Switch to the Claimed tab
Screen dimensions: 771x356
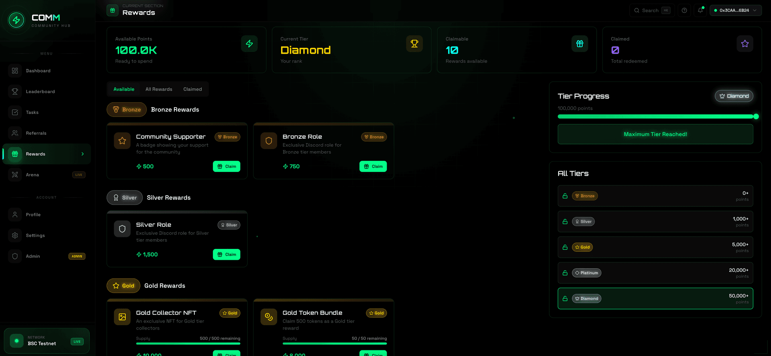[x=192, y=89]
